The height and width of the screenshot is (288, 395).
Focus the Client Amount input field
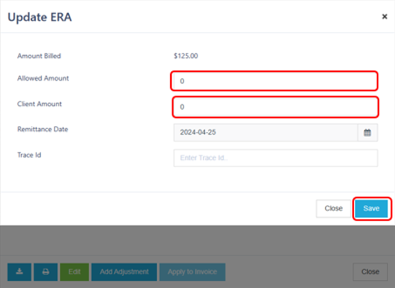click(x=274, y=106)
